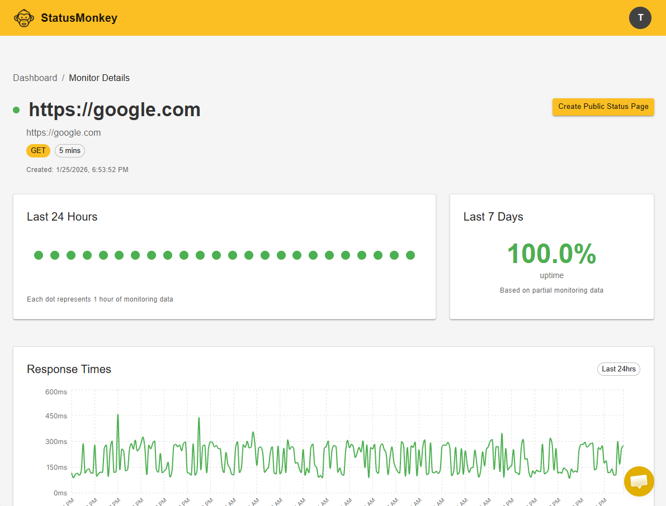Click the Response Times heading
This screenshot has height=506, width=666.
pyautogui.click(x=69, y=369)
